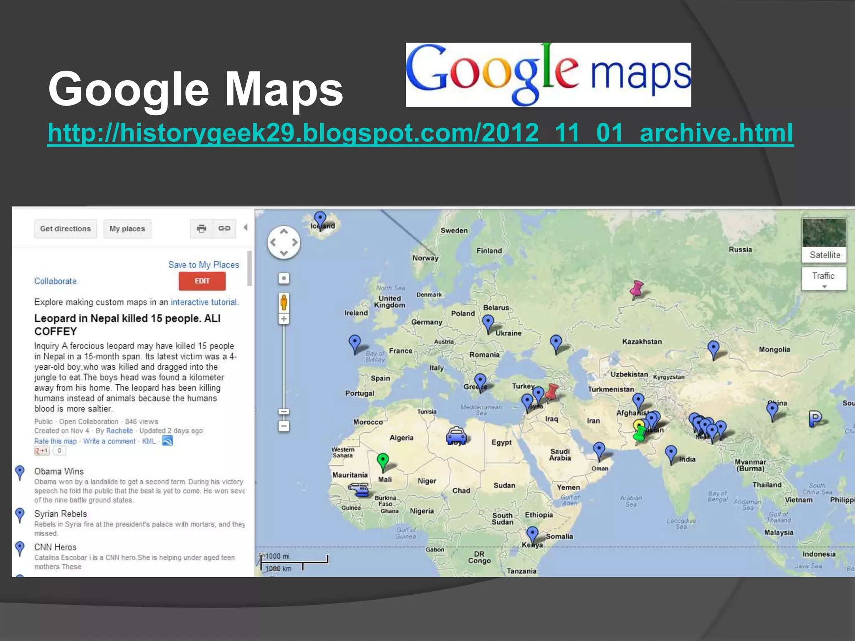Viewport: 855px width, 641px height.
Task: Open the Collaborate link
Action: coord(56,281)
